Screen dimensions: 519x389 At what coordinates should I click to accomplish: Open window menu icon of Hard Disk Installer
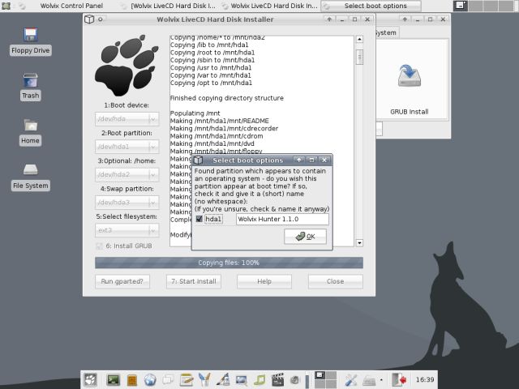[89, 19]
